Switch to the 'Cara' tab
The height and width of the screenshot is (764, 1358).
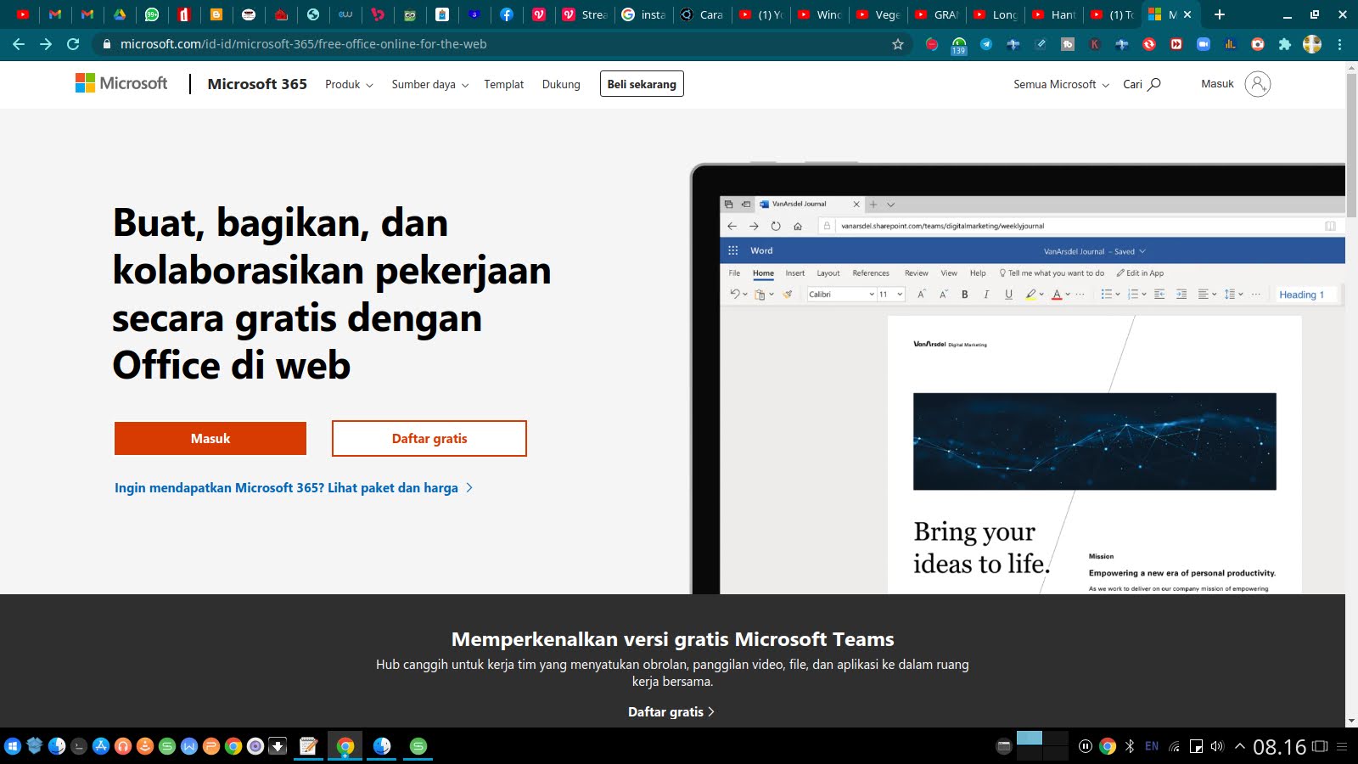[x=703, y=14]
